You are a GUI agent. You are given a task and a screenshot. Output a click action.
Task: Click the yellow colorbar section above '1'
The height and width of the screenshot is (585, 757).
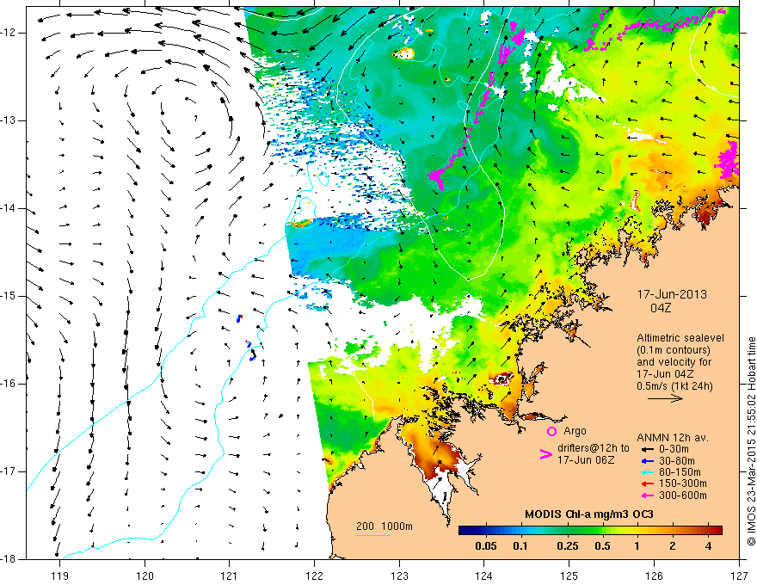(x=637, y=531)
